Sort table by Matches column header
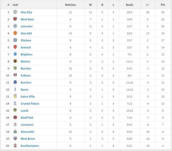Screen dimensions: 172x151 click(x=70, y=5)
